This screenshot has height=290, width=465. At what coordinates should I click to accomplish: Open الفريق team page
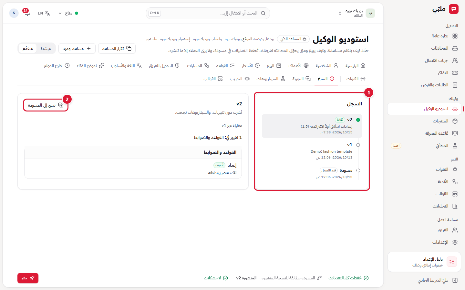pyautogui.click(x=424, y=230)
